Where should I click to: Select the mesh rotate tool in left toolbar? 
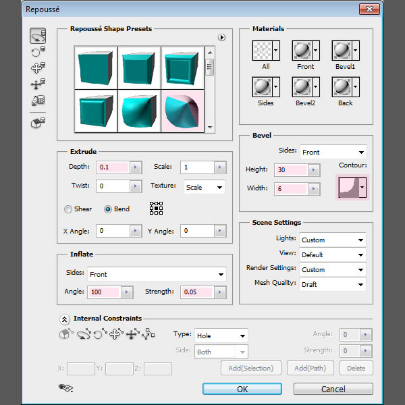click(38, 36)
